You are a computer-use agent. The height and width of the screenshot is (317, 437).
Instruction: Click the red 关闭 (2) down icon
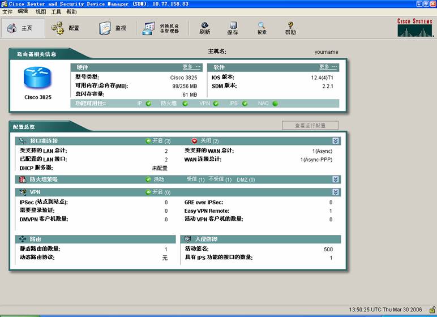point(195,141)
